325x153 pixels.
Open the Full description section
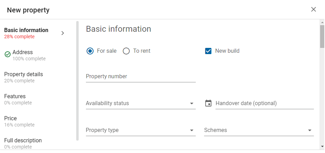tap(23, 143)
